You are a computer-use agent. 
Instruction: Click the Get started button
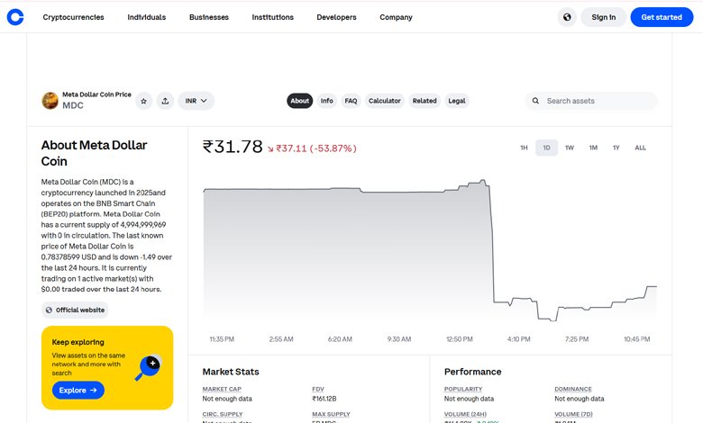662,17
